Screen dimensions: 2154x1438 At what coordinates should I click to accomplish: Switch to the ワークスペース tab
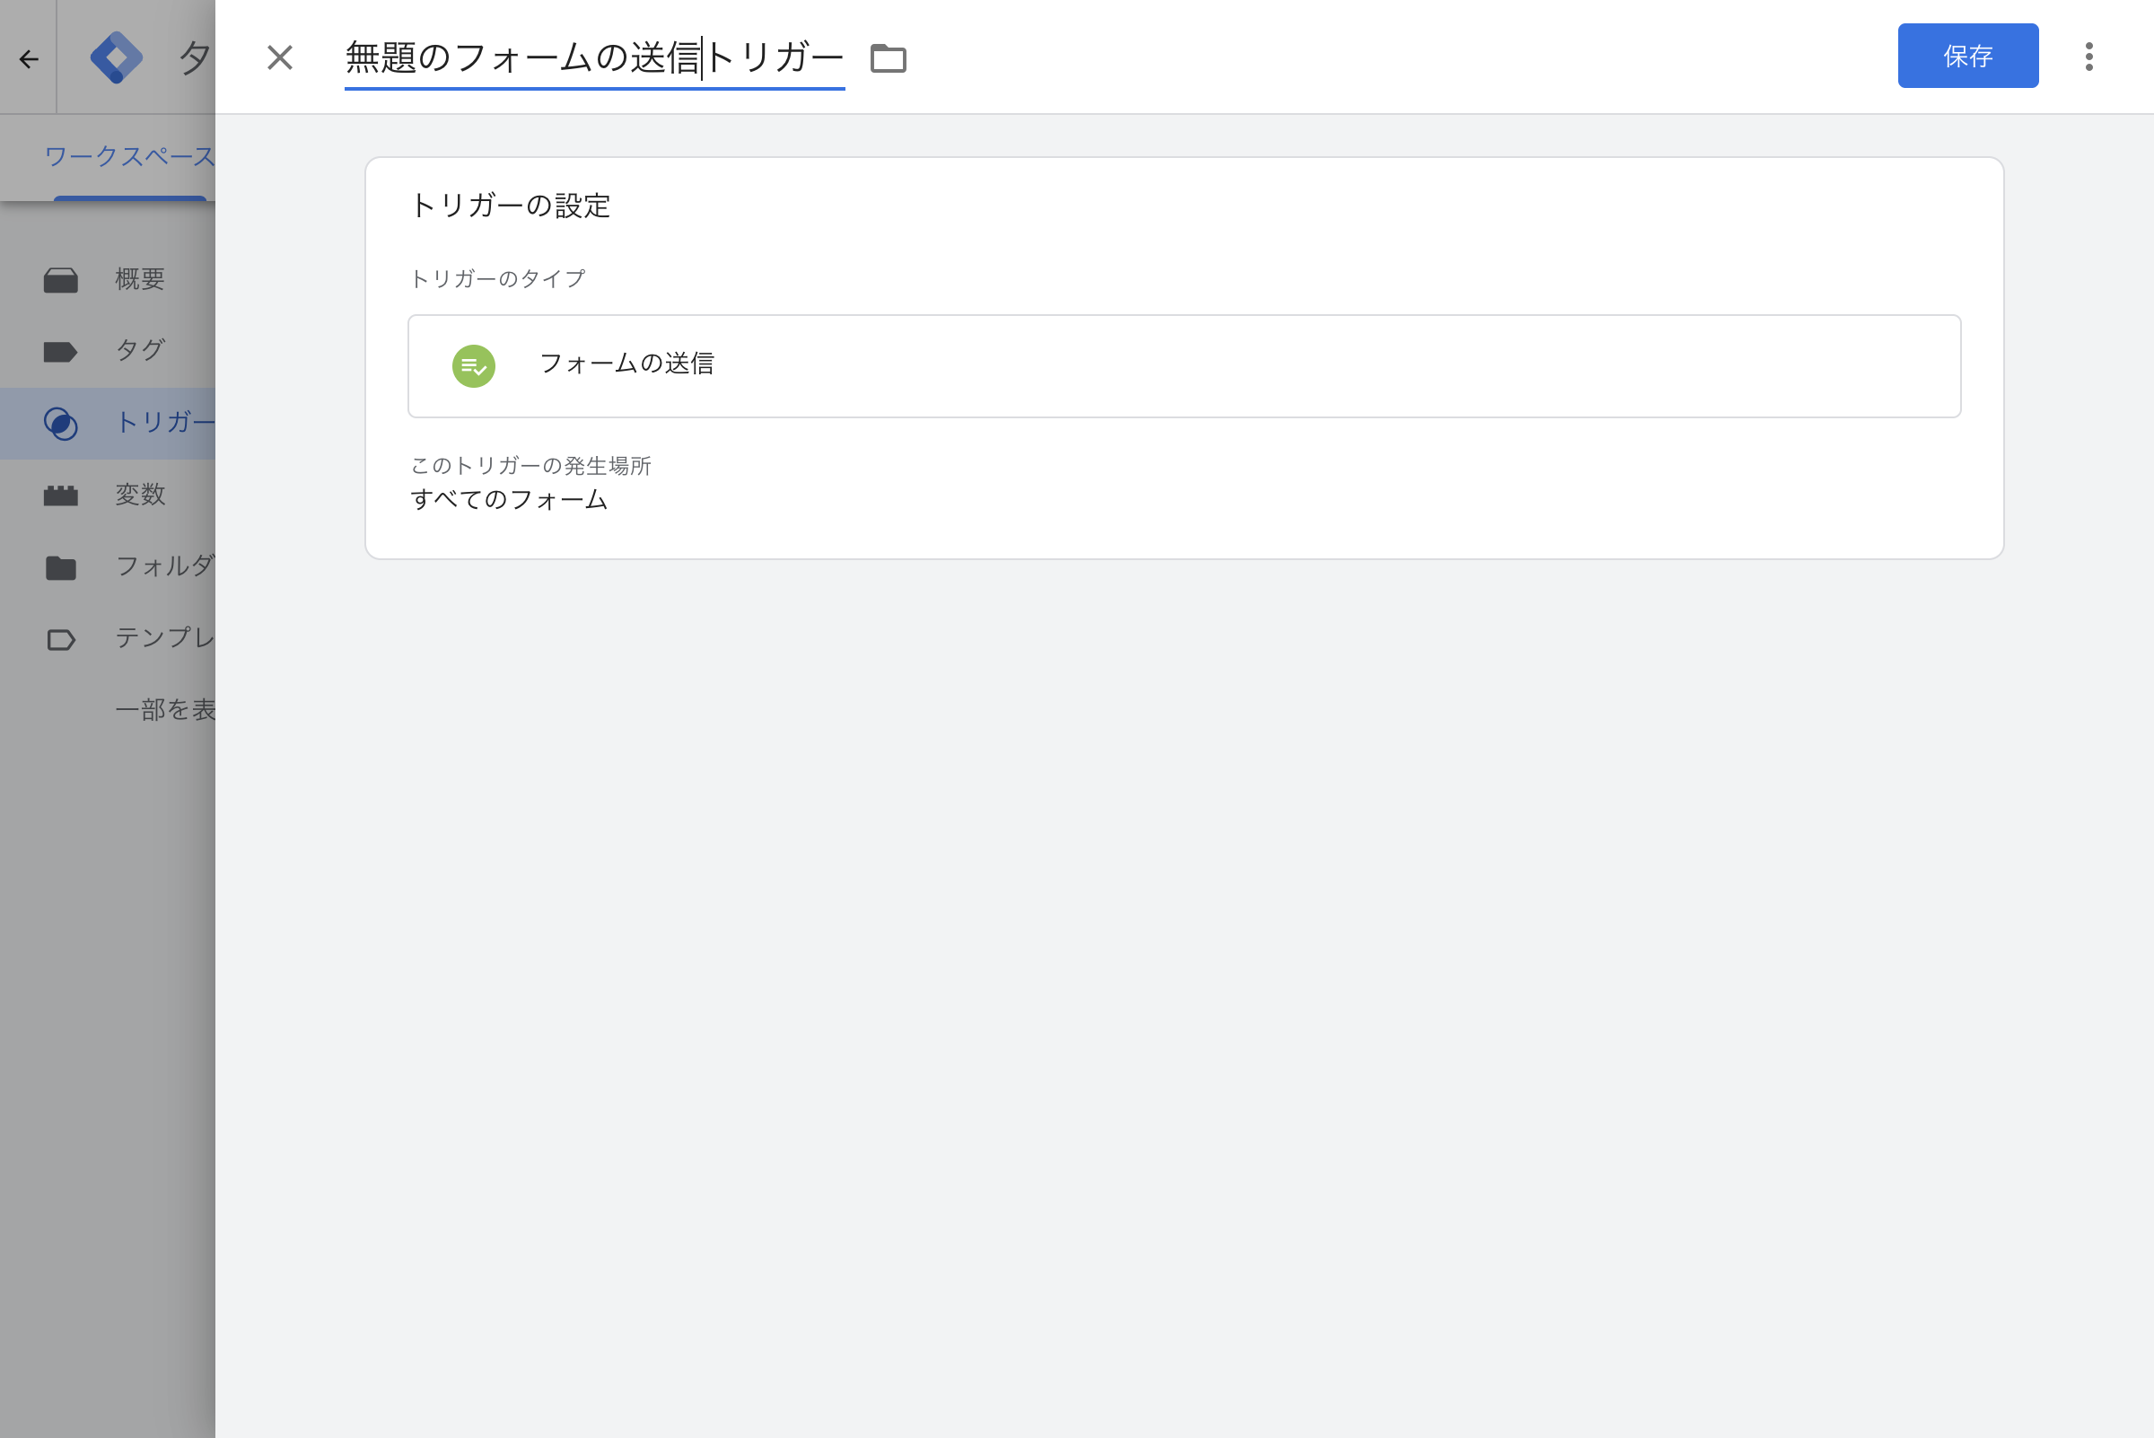[129, 157]
